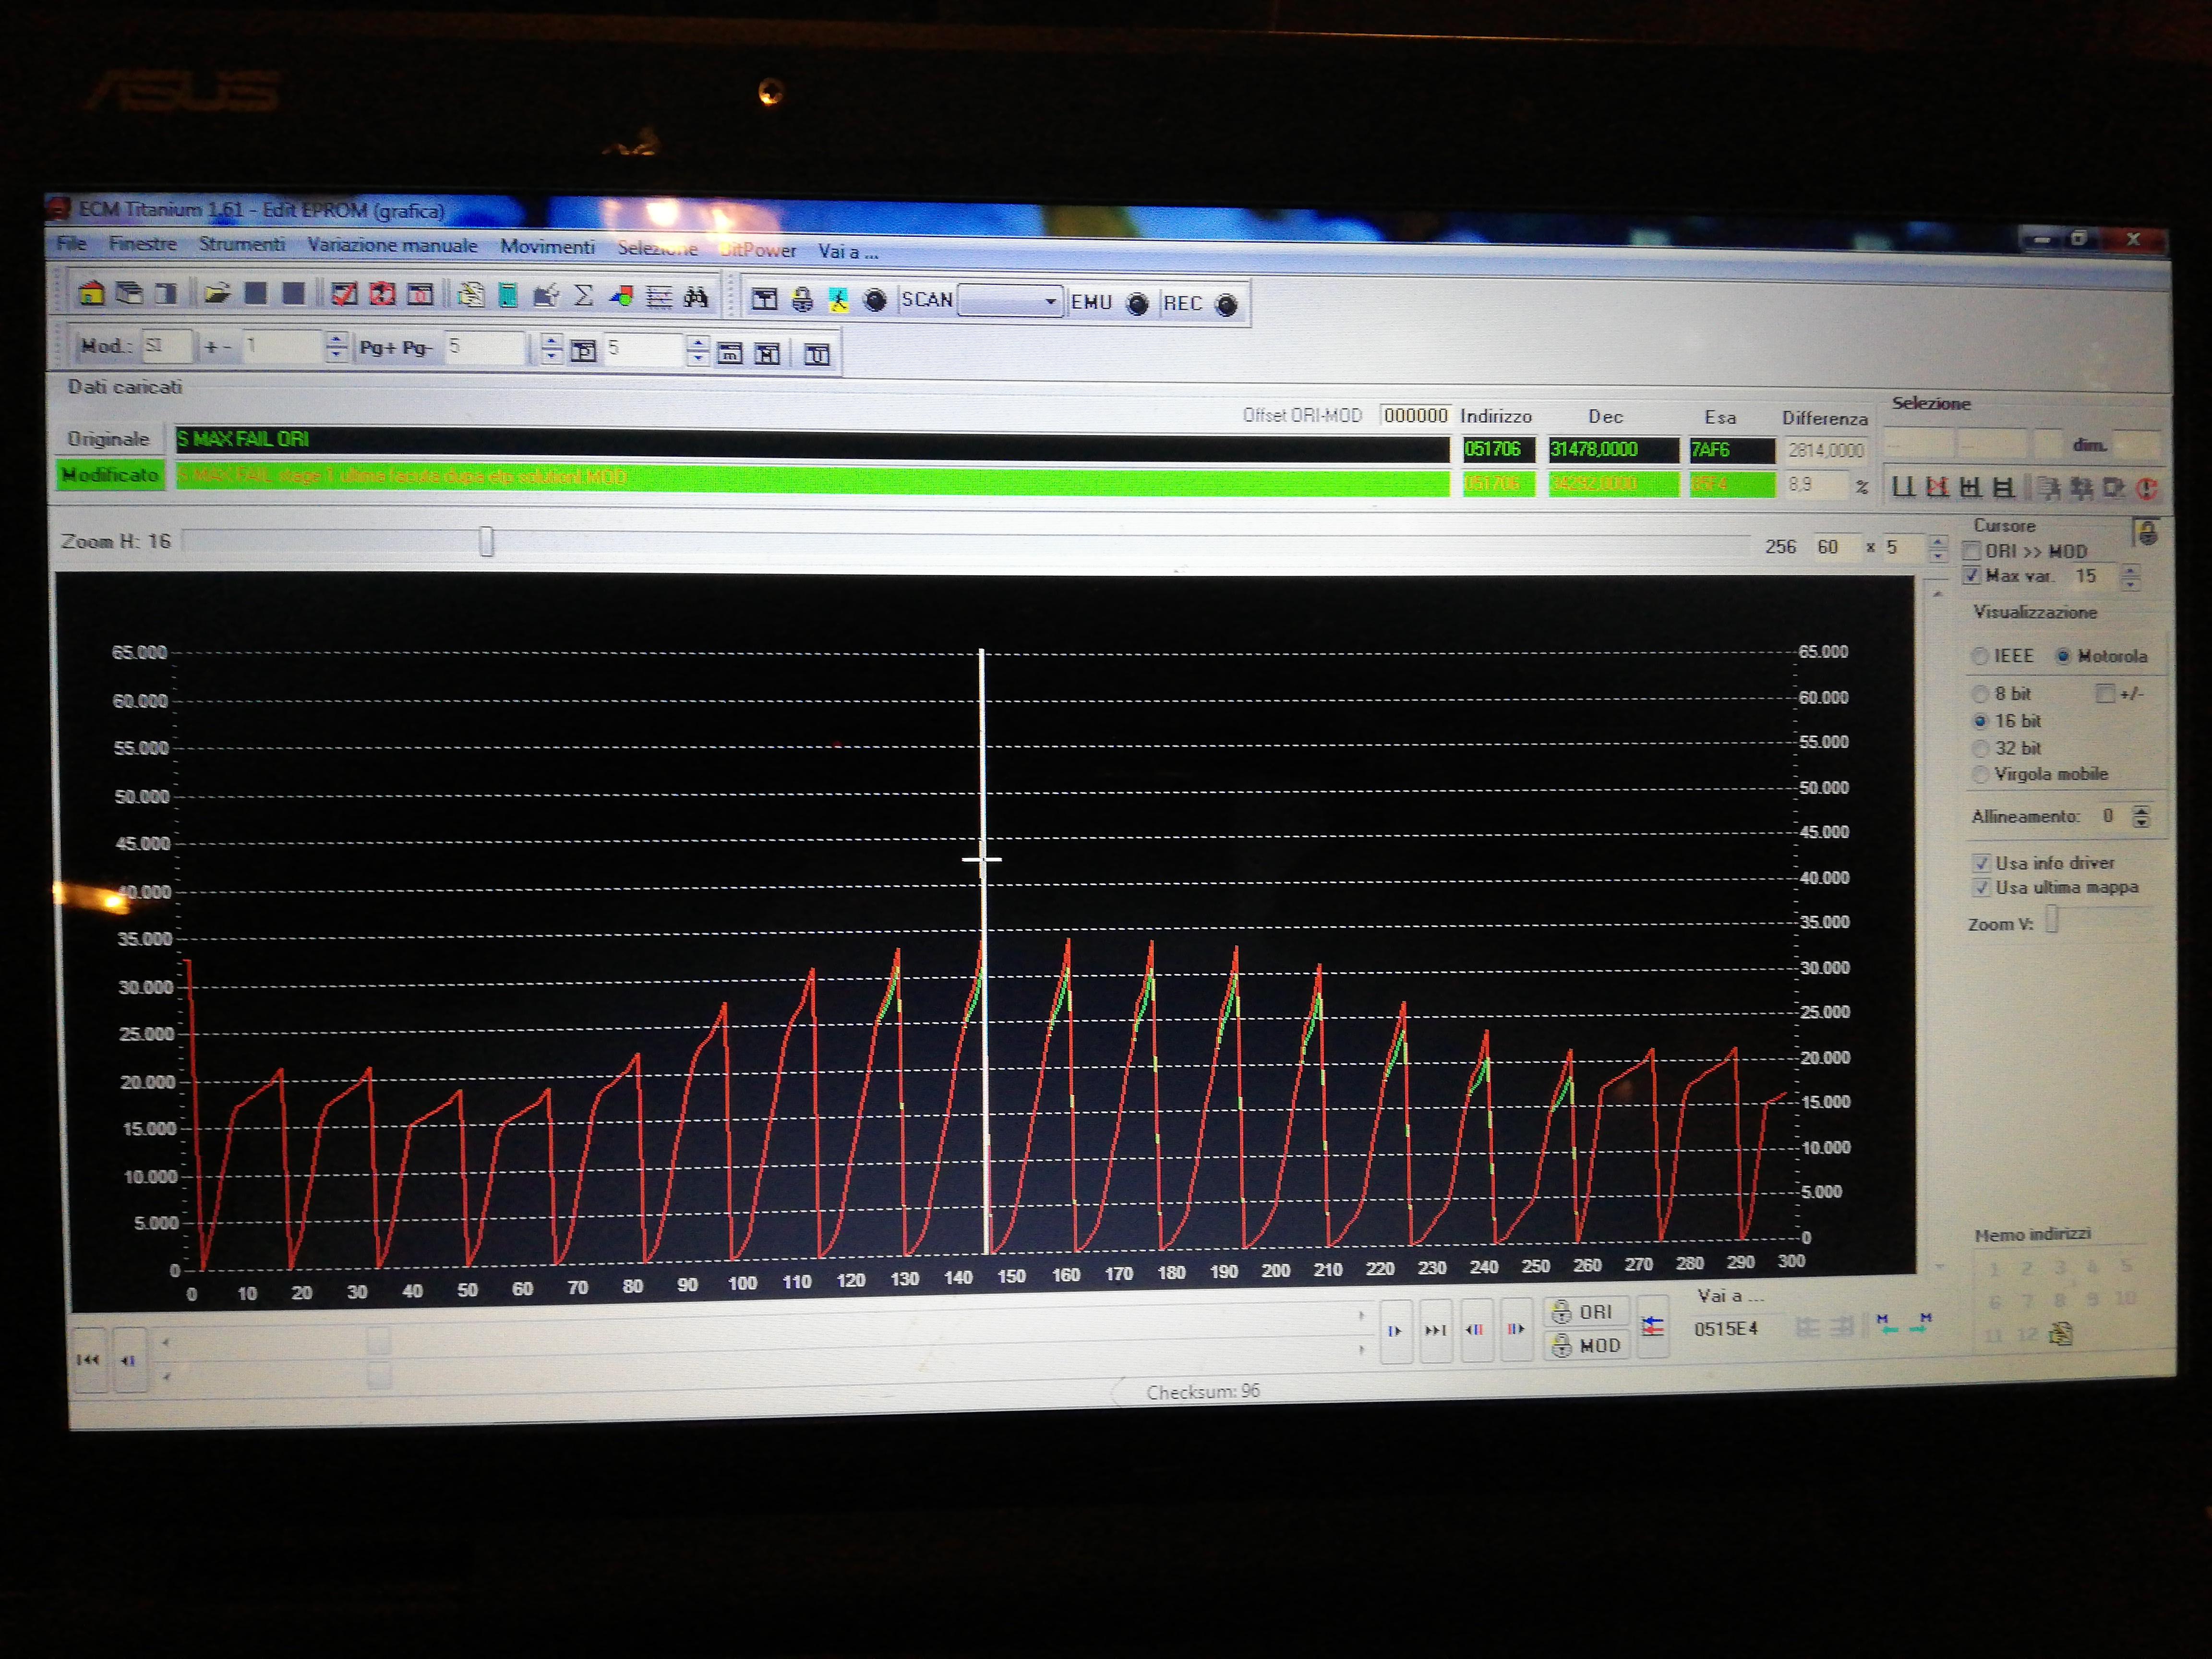Open the Finestre menu
This screenshot has width=2212, height=1659.
point(143,243)
